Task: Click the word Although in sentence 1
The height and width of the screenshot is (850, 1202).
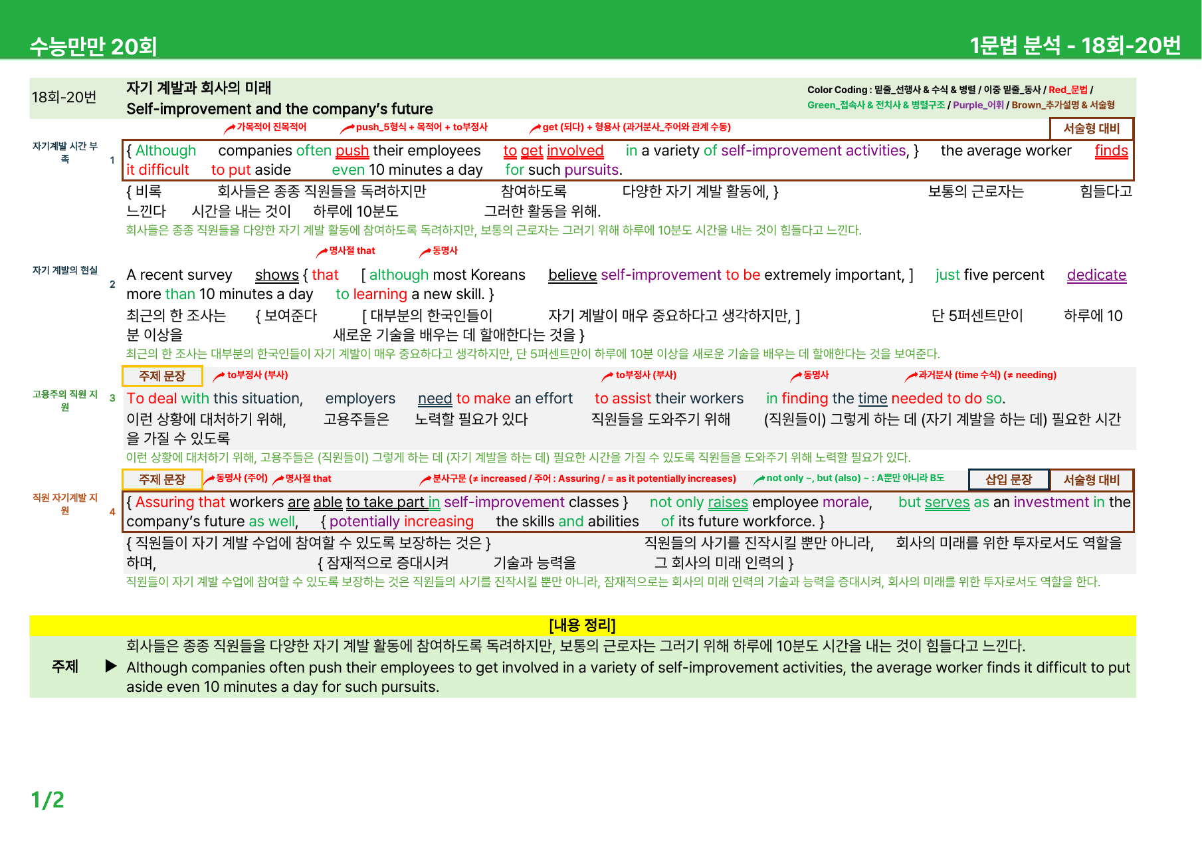Action: click(165, 151)
